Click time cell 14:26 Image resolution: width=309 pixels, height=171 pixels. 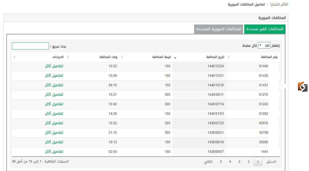113,114
